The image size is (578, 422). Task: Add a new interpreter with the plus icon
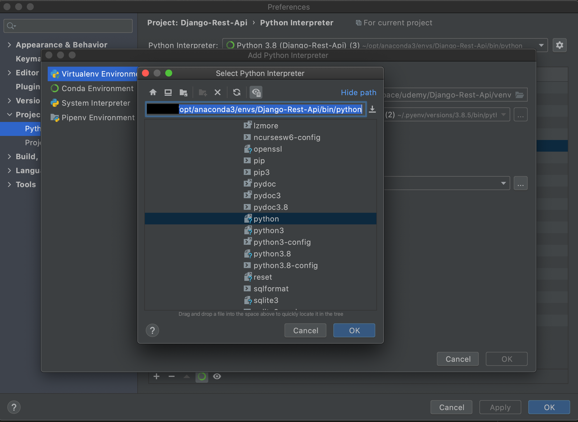156,376
